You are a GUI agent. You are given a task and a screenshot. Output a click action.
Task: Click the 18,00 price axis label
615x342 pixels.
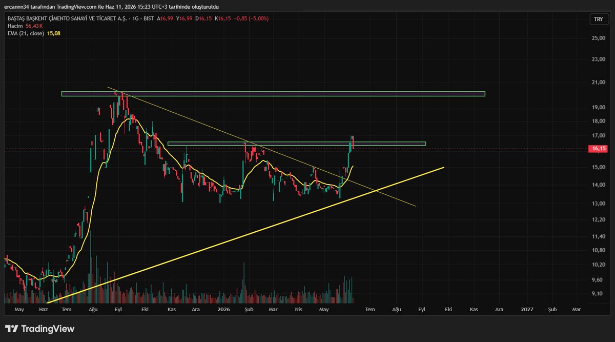(598, 122)
